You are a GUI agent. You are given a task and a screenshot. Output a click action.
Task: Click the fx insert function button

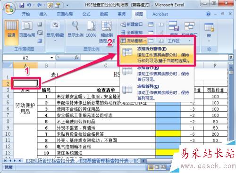coord(76,58)
